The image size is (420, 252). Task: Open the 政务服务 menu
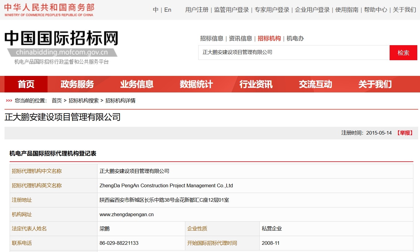76,84
